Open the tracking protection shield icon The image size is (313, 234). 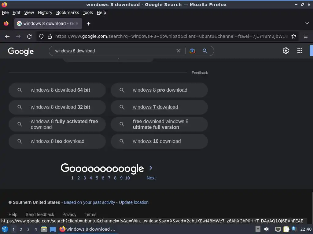coord(41,37)
